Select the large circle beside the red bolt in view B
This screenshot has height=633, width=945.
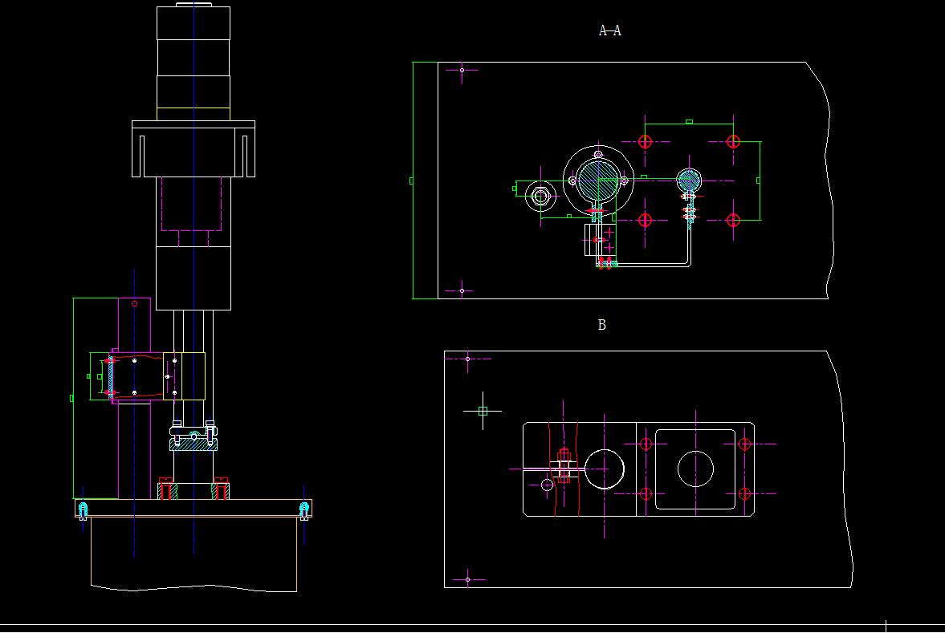pos(605,469)
